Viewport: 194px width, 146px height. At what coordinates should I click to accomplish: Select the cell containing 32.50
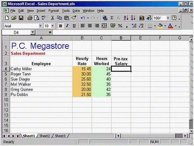(82, 84)
